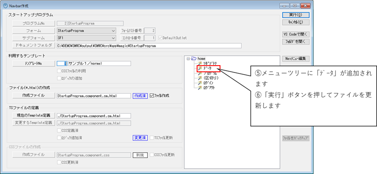Toggle the ロジック追加済 checkbox

tap(59, 138)
